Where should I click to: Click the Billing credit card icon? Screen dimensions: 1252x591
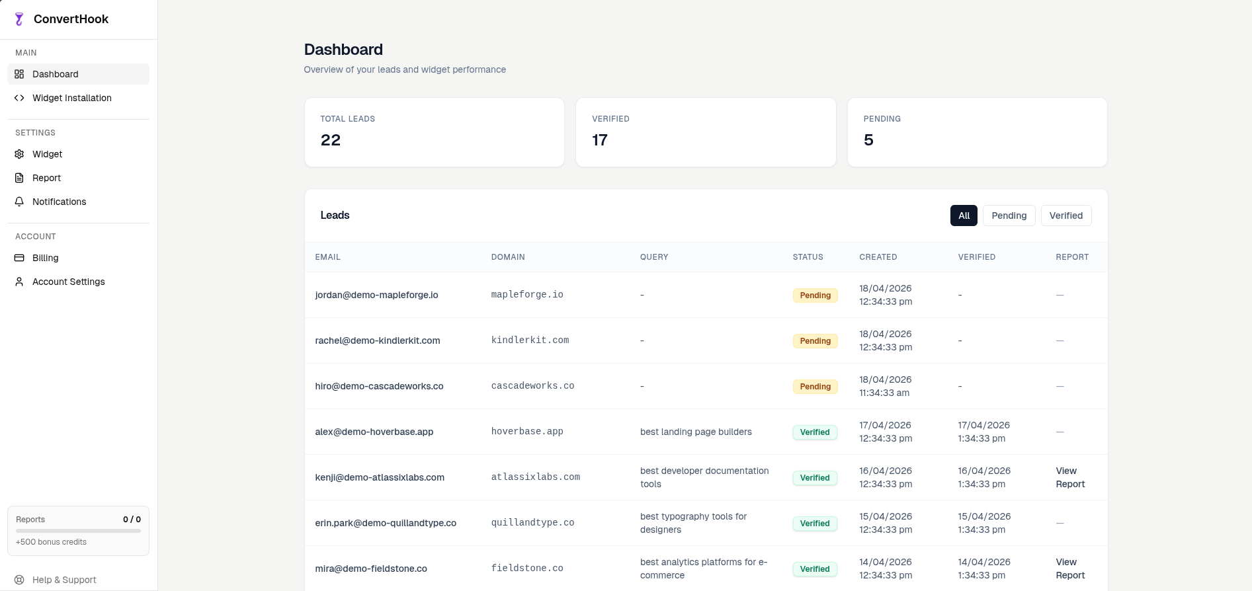[x=19, y=258]
